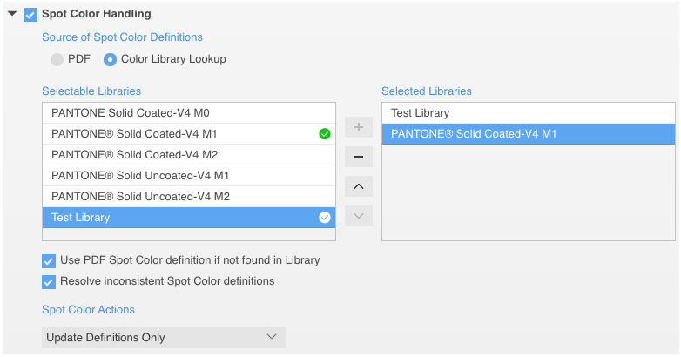This screenshot has width=681, height=357.
Task: Click the checkmark icon on Test Library row
Action: tap(325, 218)
